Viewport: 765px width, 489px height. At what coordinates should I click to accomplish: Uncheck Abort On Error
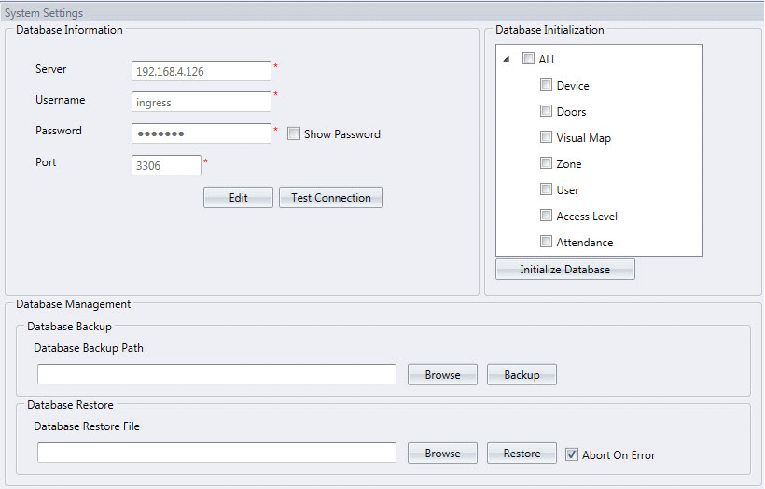(x=572, y=454)
